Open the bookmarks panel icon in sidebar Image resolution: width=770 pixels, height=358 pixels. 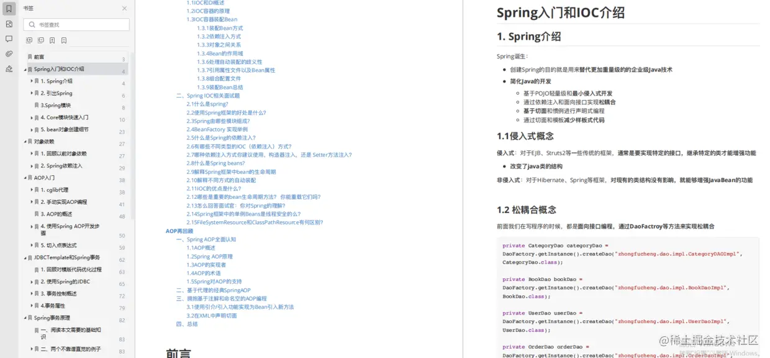click(9, 9)
